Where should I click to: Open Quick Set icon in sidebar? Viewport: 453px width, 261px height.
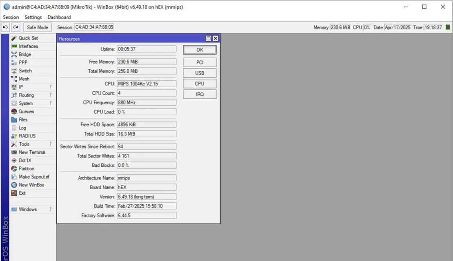(x=14, y=38)
